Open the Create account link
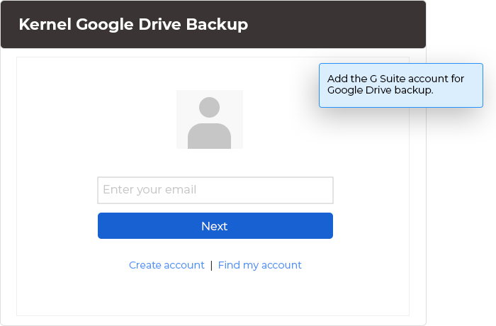 coord(167,265)
